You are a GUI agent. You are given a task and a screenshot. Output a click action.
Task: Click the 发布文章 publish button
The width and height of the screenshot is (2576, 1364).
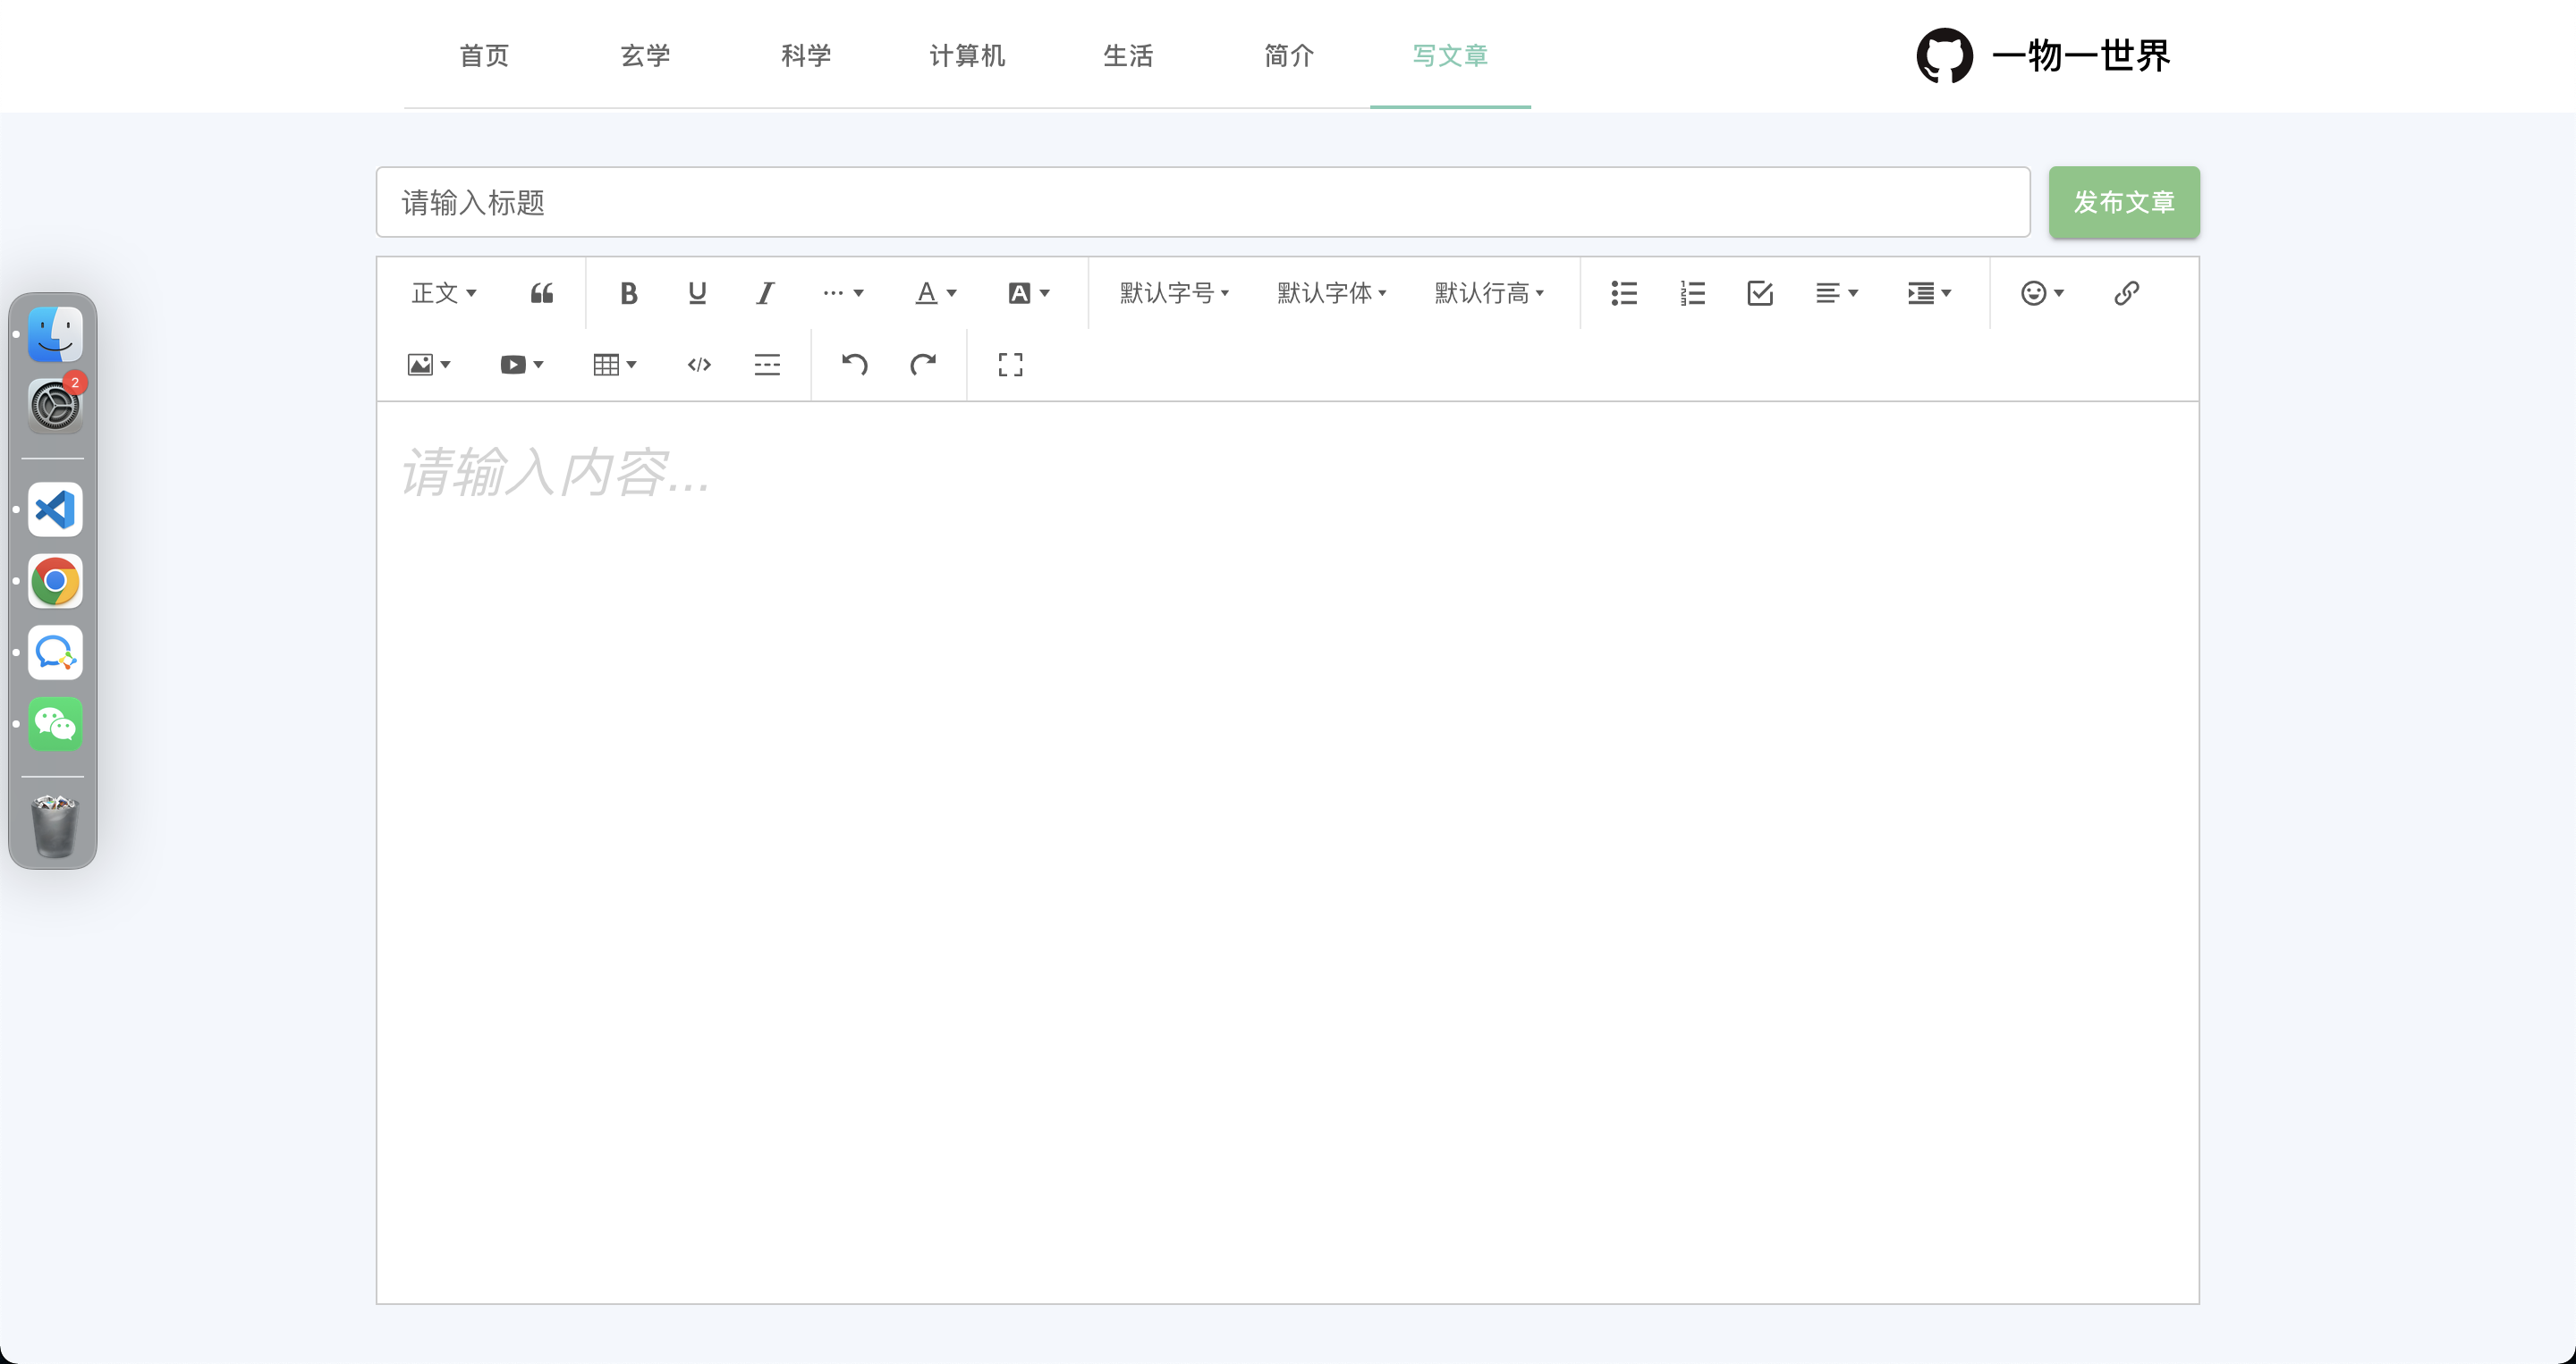2124,202
